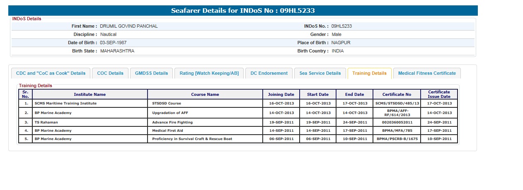Image resolution: width=523 pixels, height=190 pixels.
Task: Click certificate number BPMA/PSCRB-B/1675
Action: tap(397, 139)
